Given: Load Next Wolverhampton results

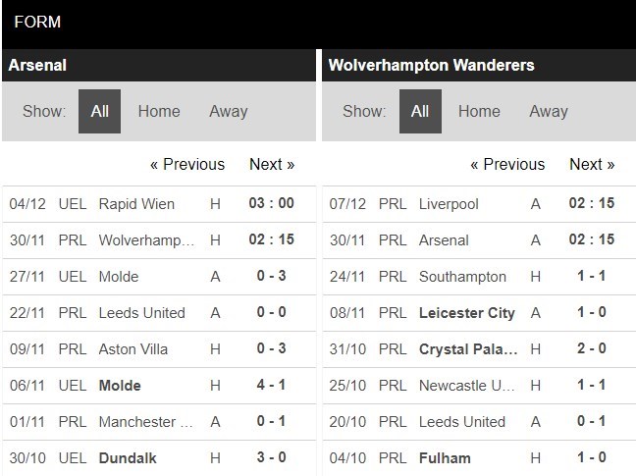Looking at the screenshot, I should [592, 164].
